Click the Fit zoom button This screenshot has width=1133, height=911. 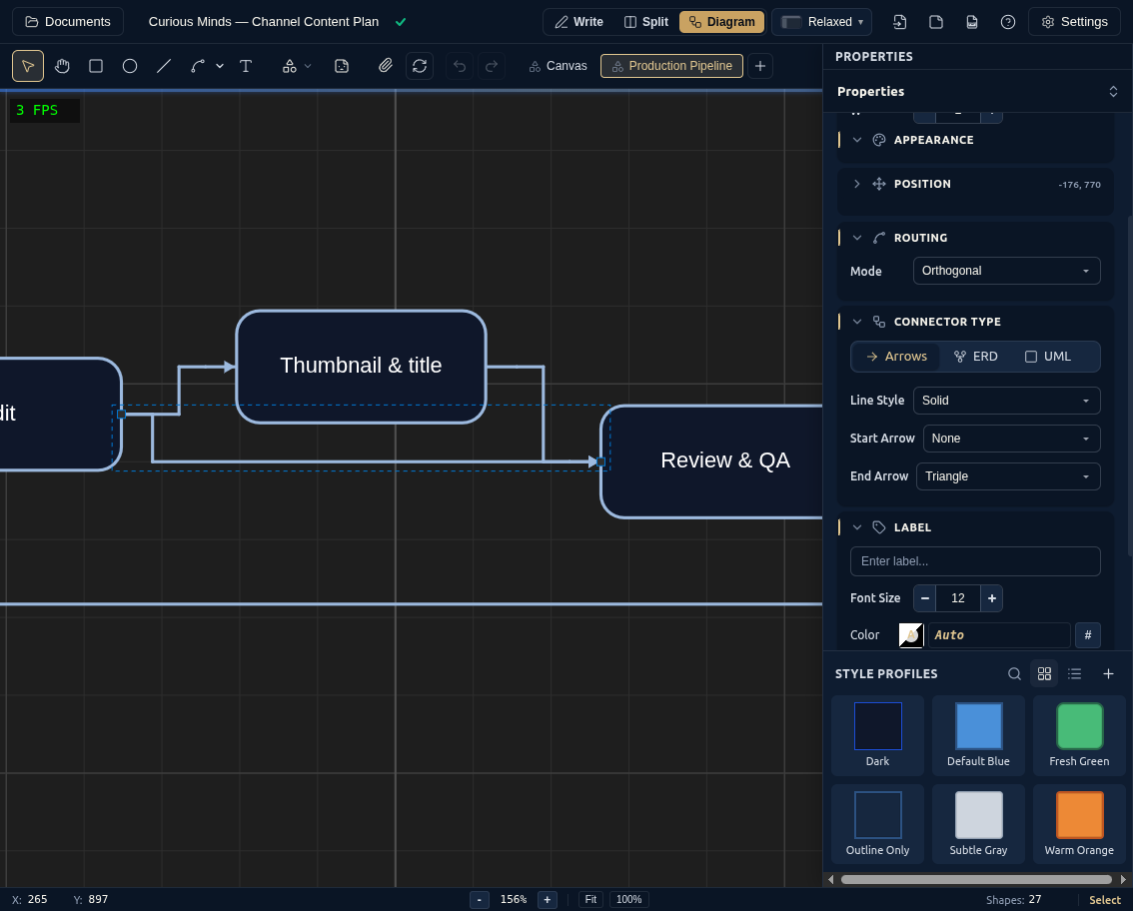pyautogui.click(x=590, y=899)
